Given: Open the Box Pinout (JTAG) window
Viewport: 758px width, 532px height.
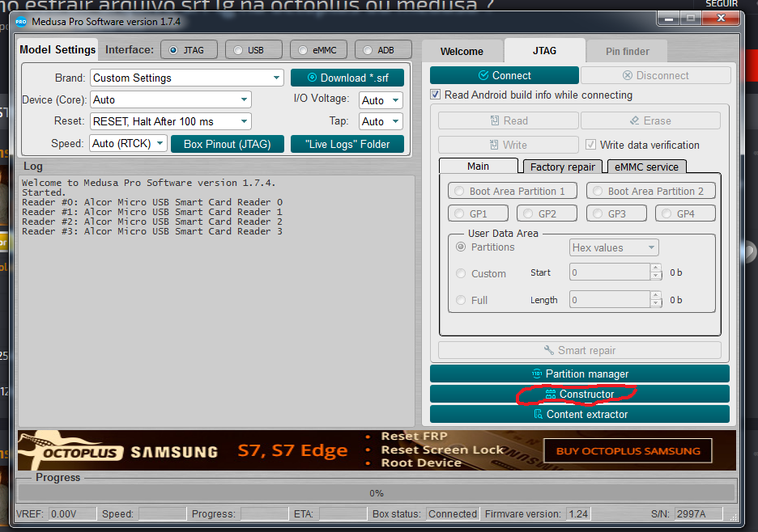Looking at the screenshot, I should [x=228, y=144].
